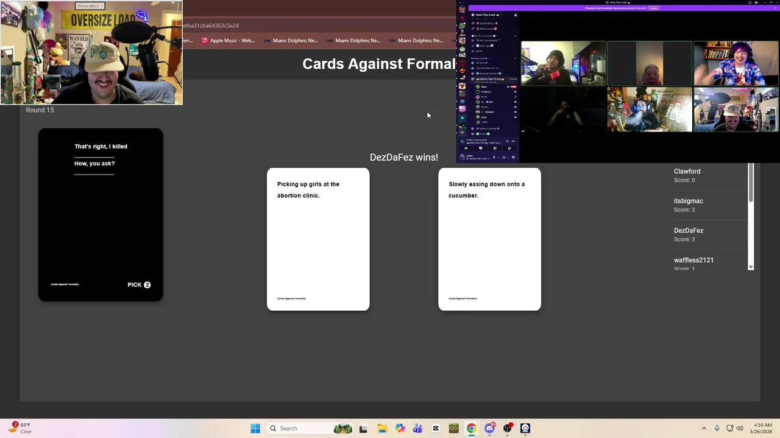The width and height of the screenshot is (780, 438).
Task: Switch to Discord on the taskbar
Action: coord(489,428)
